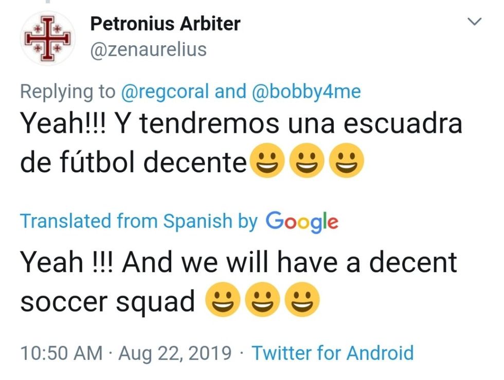Open the Jerusalem cross profile avatar
The image size is (504, 380).
47,39
